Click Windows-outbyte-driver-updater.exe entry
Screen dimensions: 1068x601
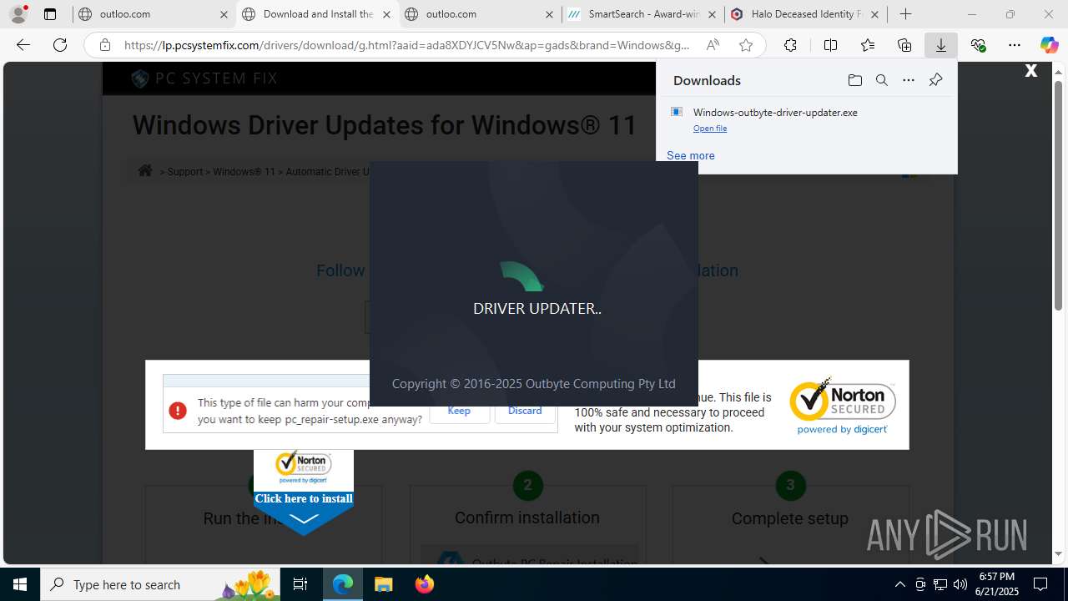point(775,112)
